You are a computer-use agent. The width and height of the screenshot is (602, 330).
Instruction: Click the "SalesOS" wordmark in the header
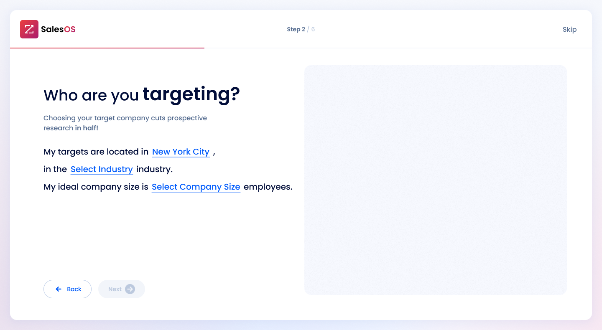click(x=58, y=29)
